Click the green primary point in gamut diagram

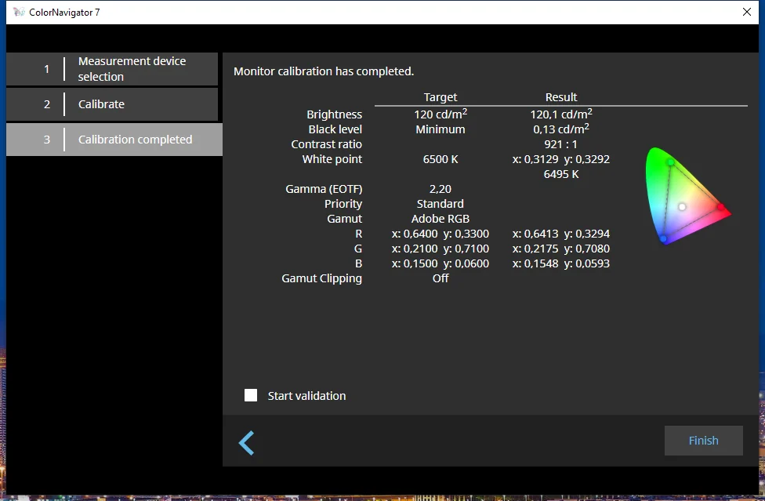670,162
